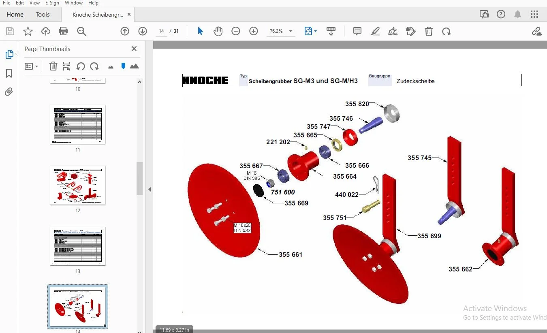Select the page 11 thumbnail
The image size is (547, 333).
coord(78,124)
